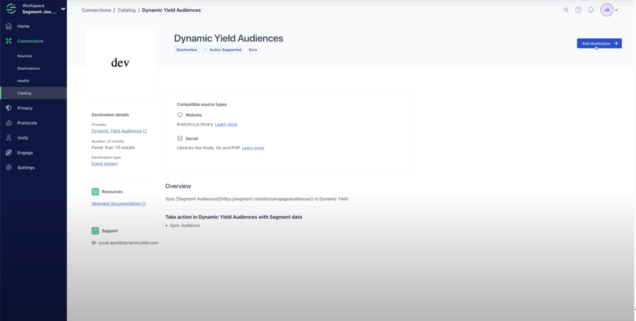Open Health under Connections
Image resolution: width=636 pixels, height=321 pixels.
[x=23, y=81]
